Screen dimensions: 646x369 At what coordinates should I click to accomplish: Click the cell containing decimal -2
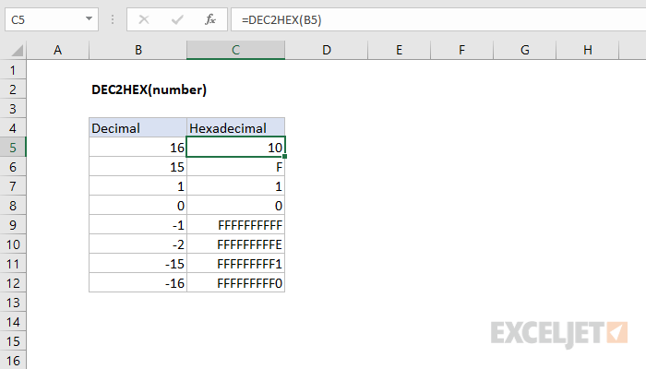pyautogui.click(x=138, y=244)
